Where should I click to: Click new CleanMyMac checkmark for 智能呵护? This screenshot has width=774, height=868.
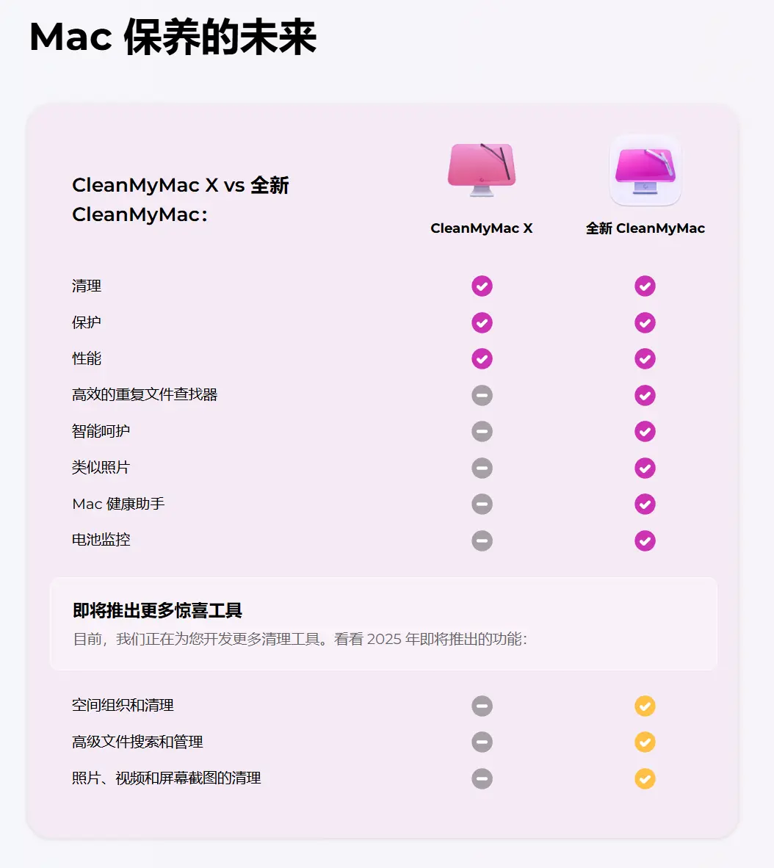645,431
